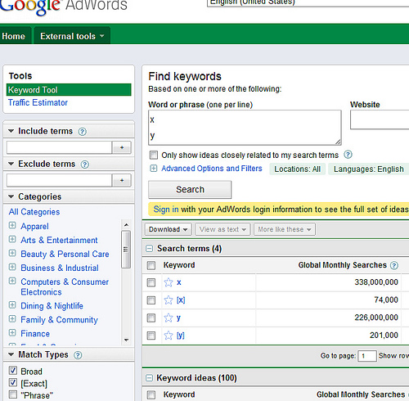Enable "Phrase" match type
The image size is (409, 401).
[x=13, y=394]
